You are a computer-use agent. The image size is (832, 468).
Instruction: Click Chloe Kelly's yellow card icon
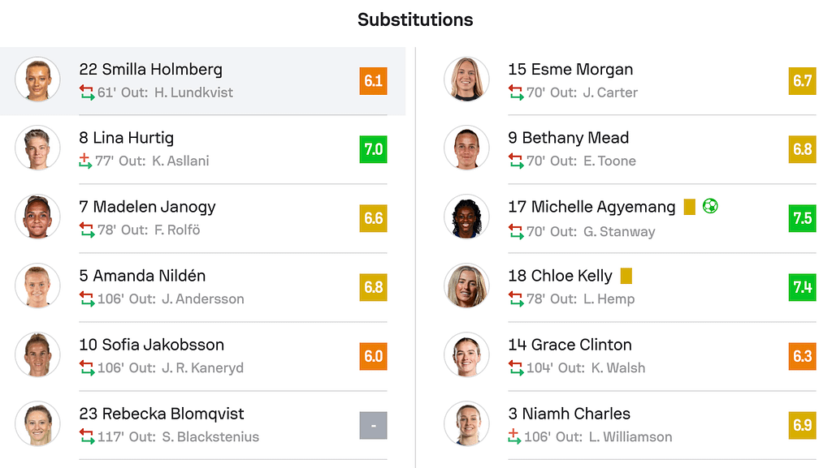click(x=626, y=276)
